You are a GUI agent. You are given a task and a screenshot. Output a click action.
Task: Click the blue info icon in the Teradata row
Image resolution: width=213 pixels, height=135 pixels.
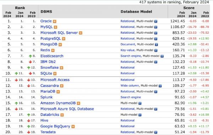[x=156, y=132]
